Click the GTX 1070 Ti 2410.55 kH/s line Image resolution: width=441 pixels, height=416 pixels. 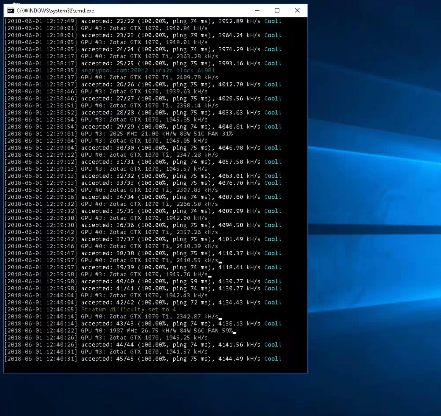[111, 260]
